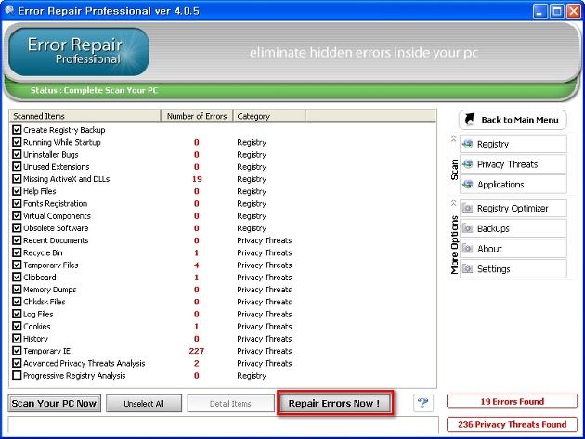Toggle Uninstaller Bugs checkbox
585x439 pixels.
coord(17,154)
